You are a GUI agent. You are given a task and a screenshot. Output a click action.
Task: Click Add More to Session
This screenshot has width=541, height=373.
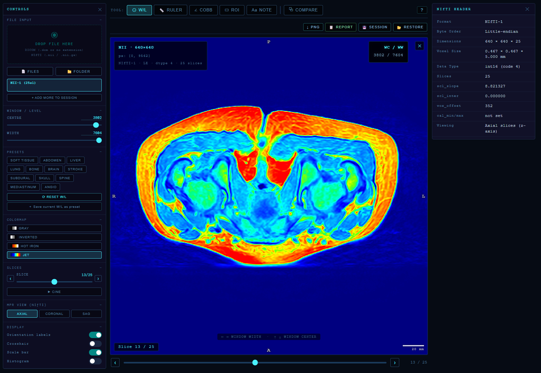click(x=54, y=98)
